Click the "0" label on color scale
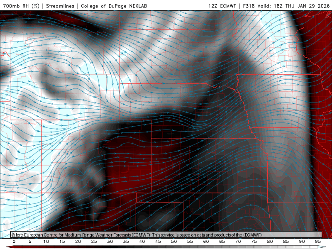Screen dimensions: 332x249 pos(14,242)
